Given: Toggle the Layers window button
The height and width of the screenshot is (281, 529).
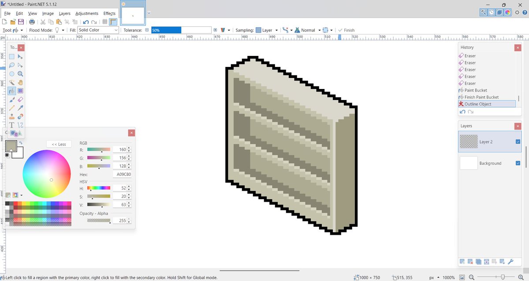Looking at the screenshot, I should point(499,13).
